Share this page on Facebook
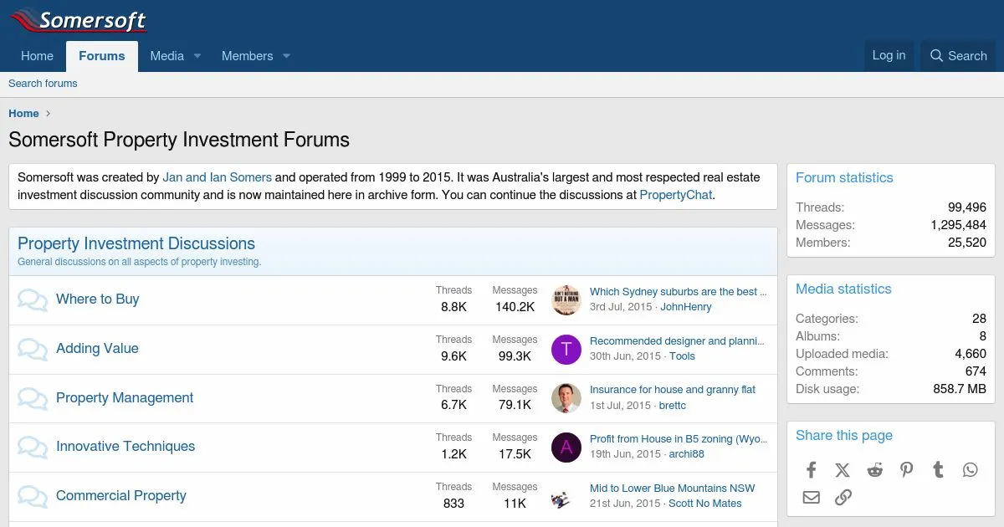 click(x=811, y=470)
